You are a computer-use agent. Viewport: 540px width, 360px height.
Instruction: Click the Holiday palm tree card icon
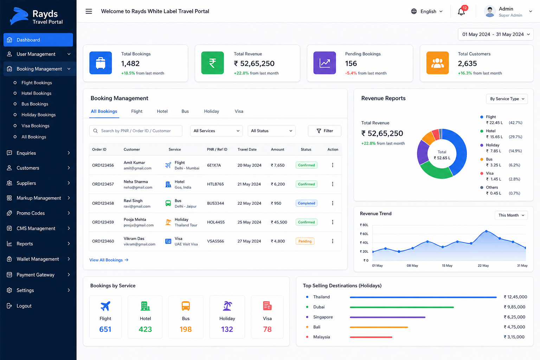(x=227, y=306)
